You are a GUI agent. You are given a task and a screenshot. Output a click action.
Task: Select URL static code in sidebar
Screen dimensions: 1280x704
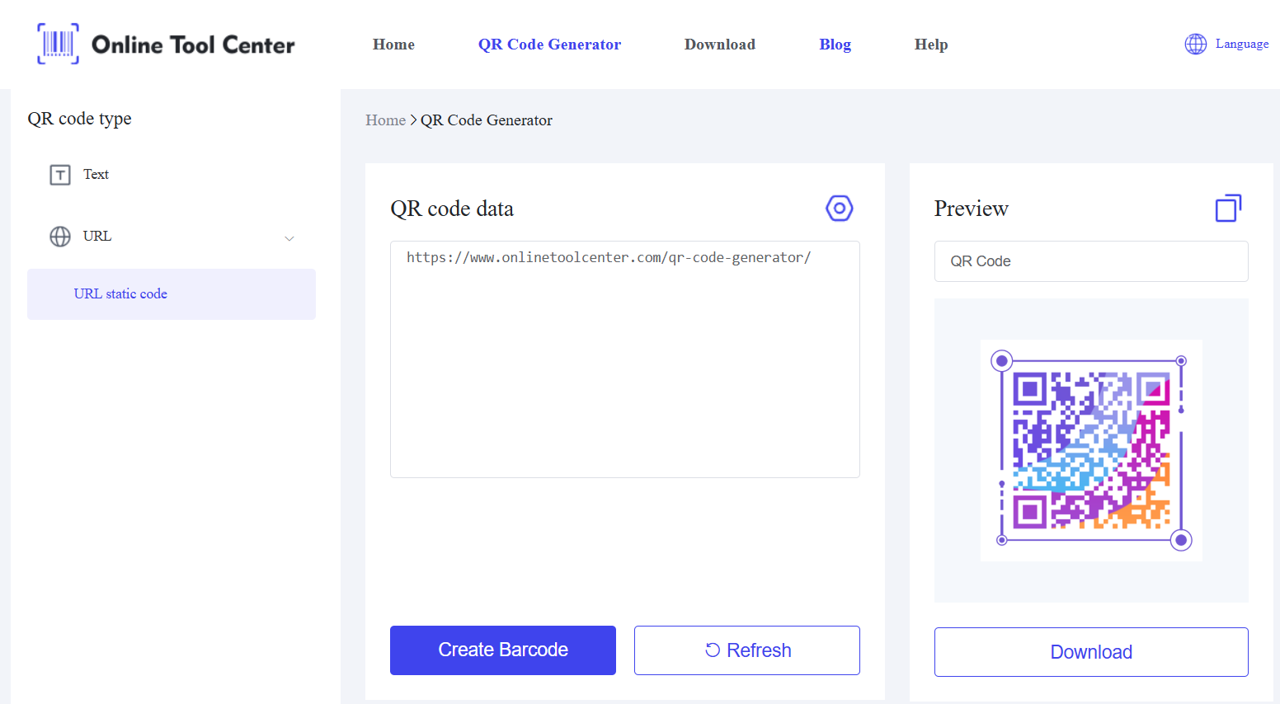[x=172, y=294]
